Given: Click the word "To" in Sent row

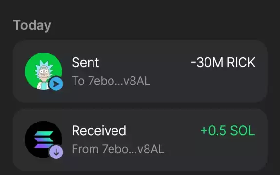Looking at the screenshot, I should click(x=78, y=81).
